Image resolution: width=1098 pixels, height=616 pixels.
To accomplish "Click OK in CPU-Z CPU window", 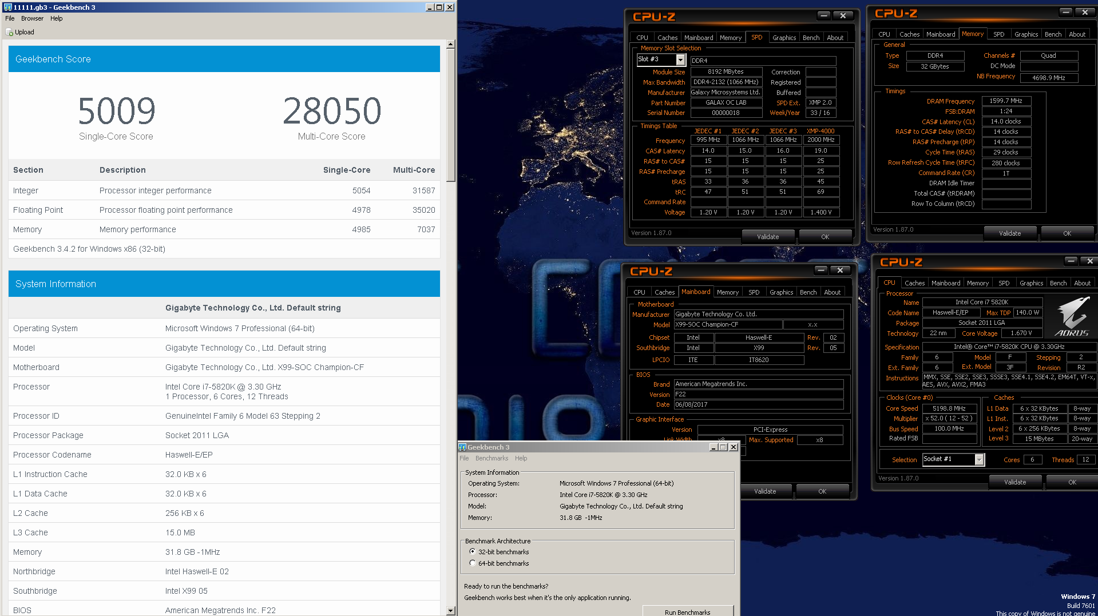I will (1072, 482).
